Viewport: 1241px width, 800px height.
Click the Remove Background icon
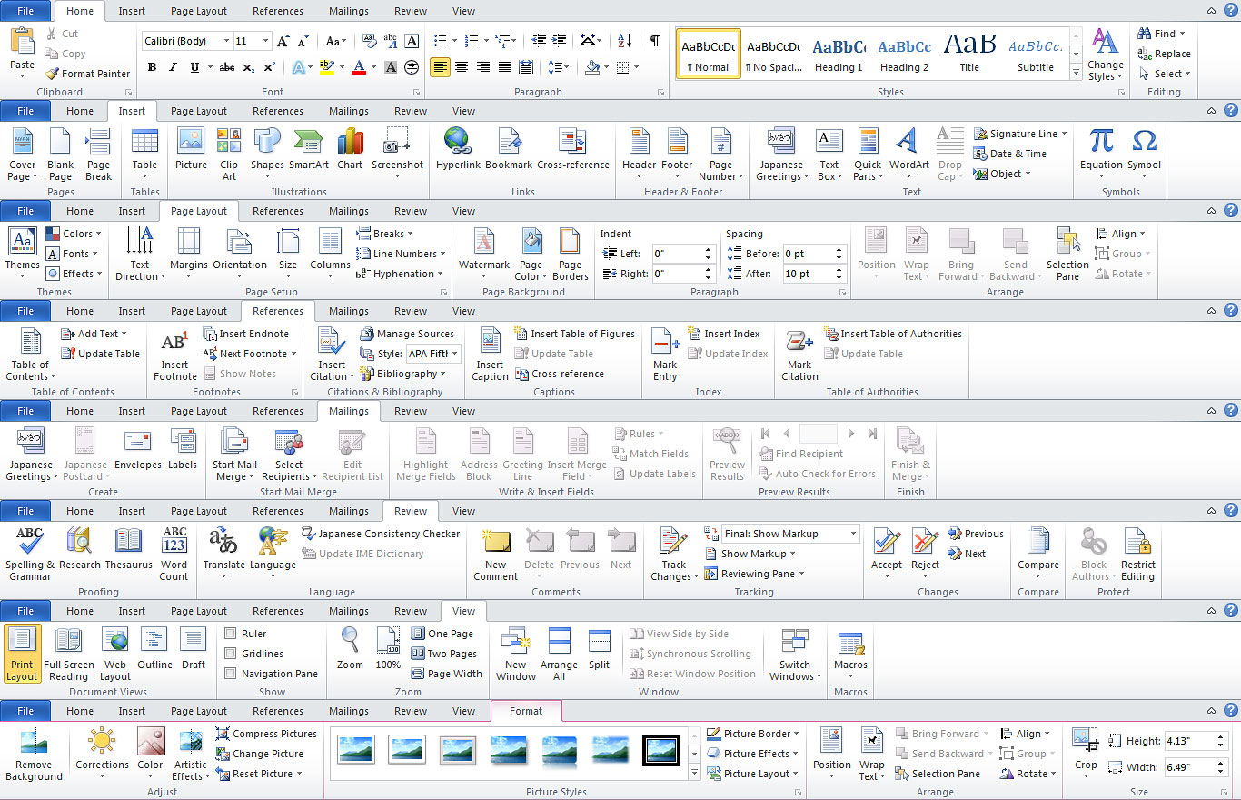(34, 741)
